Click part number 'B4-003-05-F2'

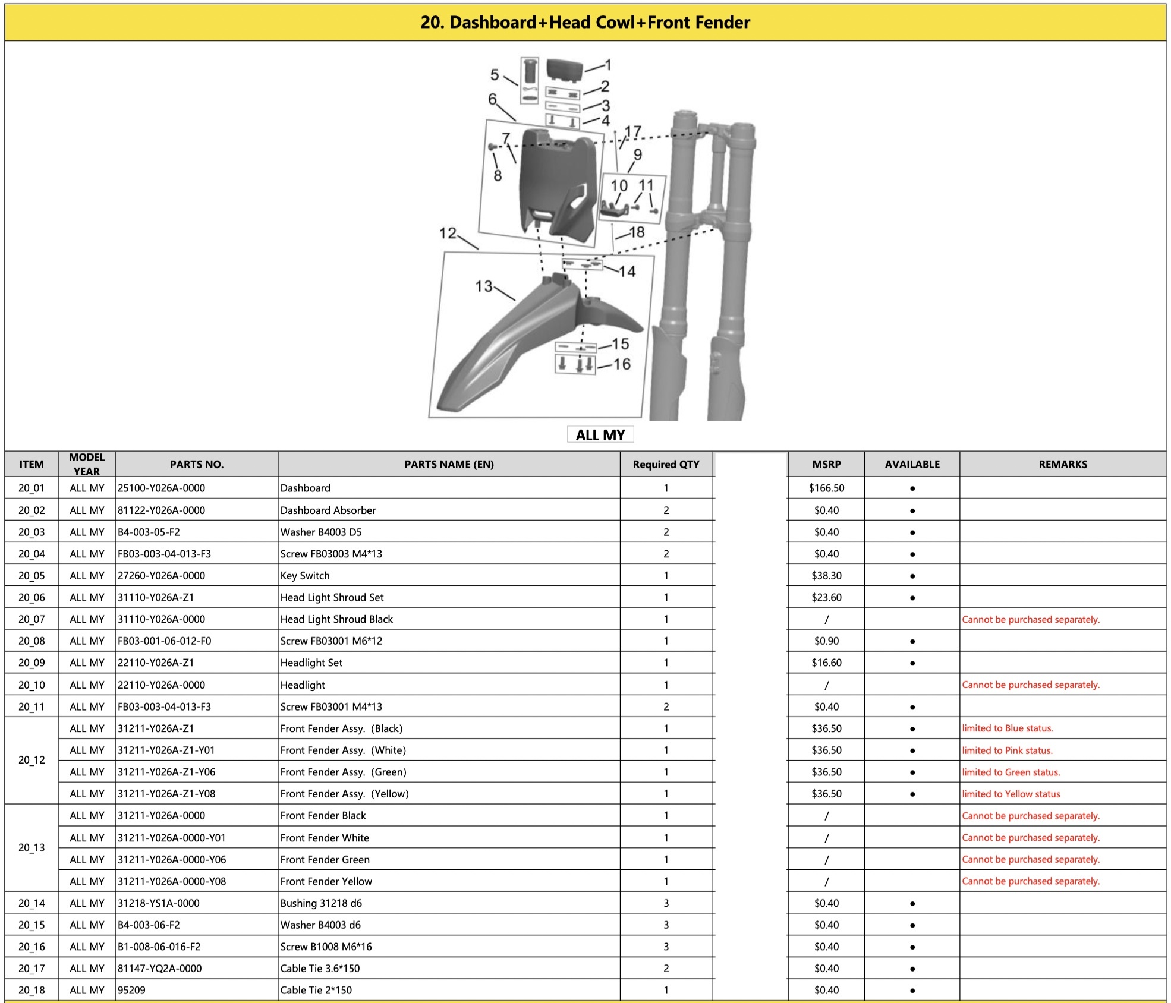pos(149,532)
